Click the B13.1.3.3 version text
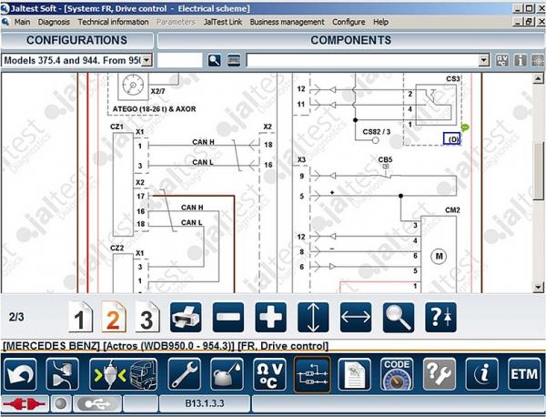Screen dimensions: 546x417 205,403
